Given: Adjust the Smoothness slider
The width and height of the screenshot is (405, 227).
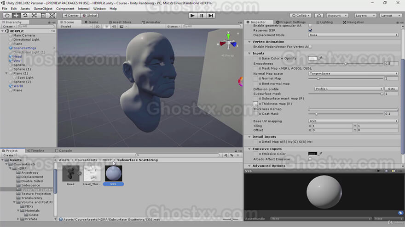Looking at the screenshot, I should pos(346,64).
